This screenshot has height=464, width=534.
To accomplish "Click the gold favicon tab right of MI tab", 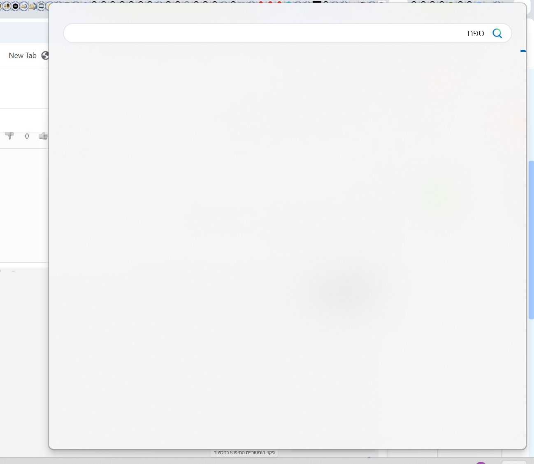I will click(24, 6).
